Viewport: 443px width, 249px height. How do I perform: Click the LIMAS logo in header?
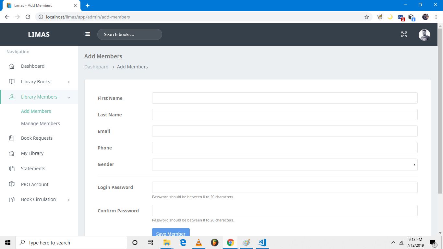(x=39, y=34)
